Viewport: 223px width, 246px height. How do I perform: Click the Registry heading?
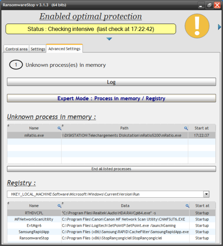click(x=21, y=183)
